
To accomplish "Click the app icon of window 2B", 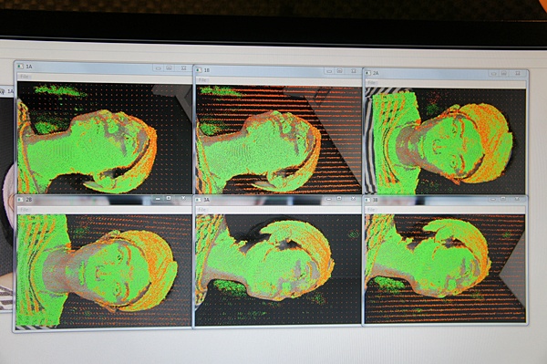I will (x=21, y=200).
